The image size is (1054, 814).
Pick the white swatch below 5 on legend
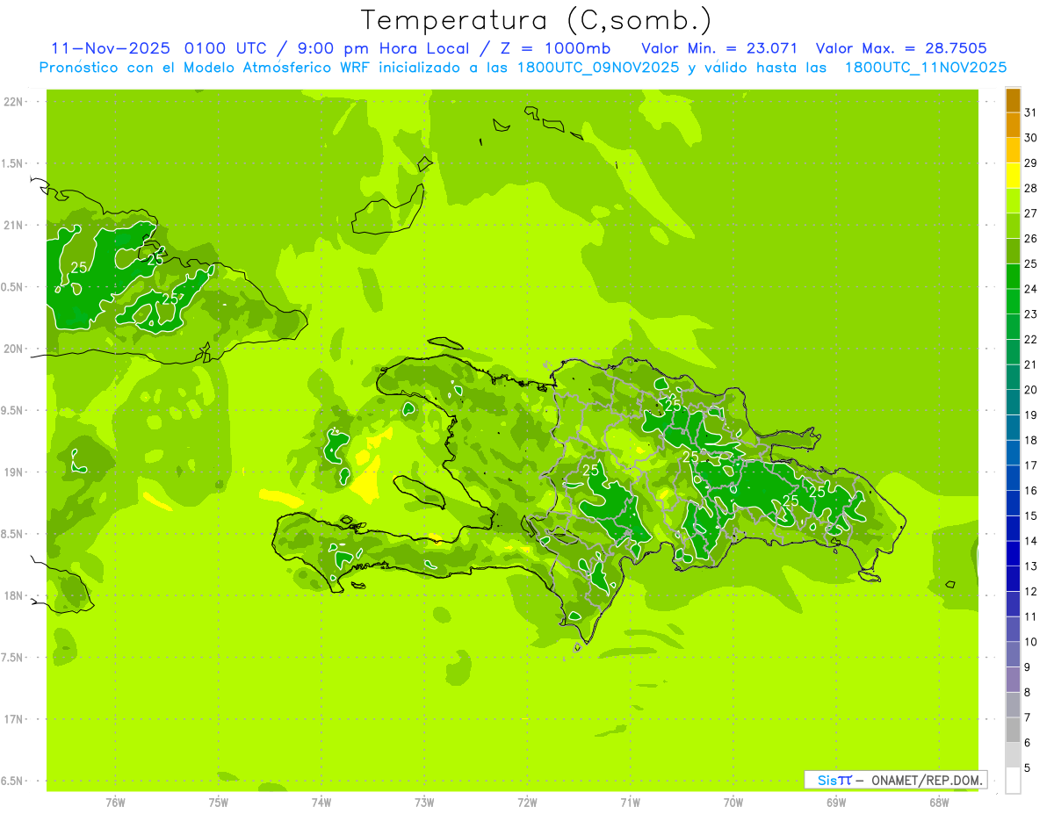(1013, 781)
